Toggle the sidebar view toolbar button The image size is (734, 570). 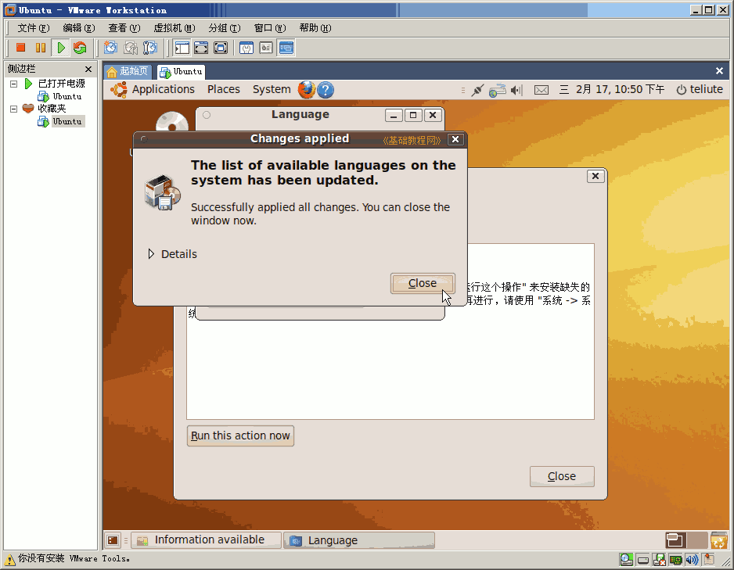[182, 48]
